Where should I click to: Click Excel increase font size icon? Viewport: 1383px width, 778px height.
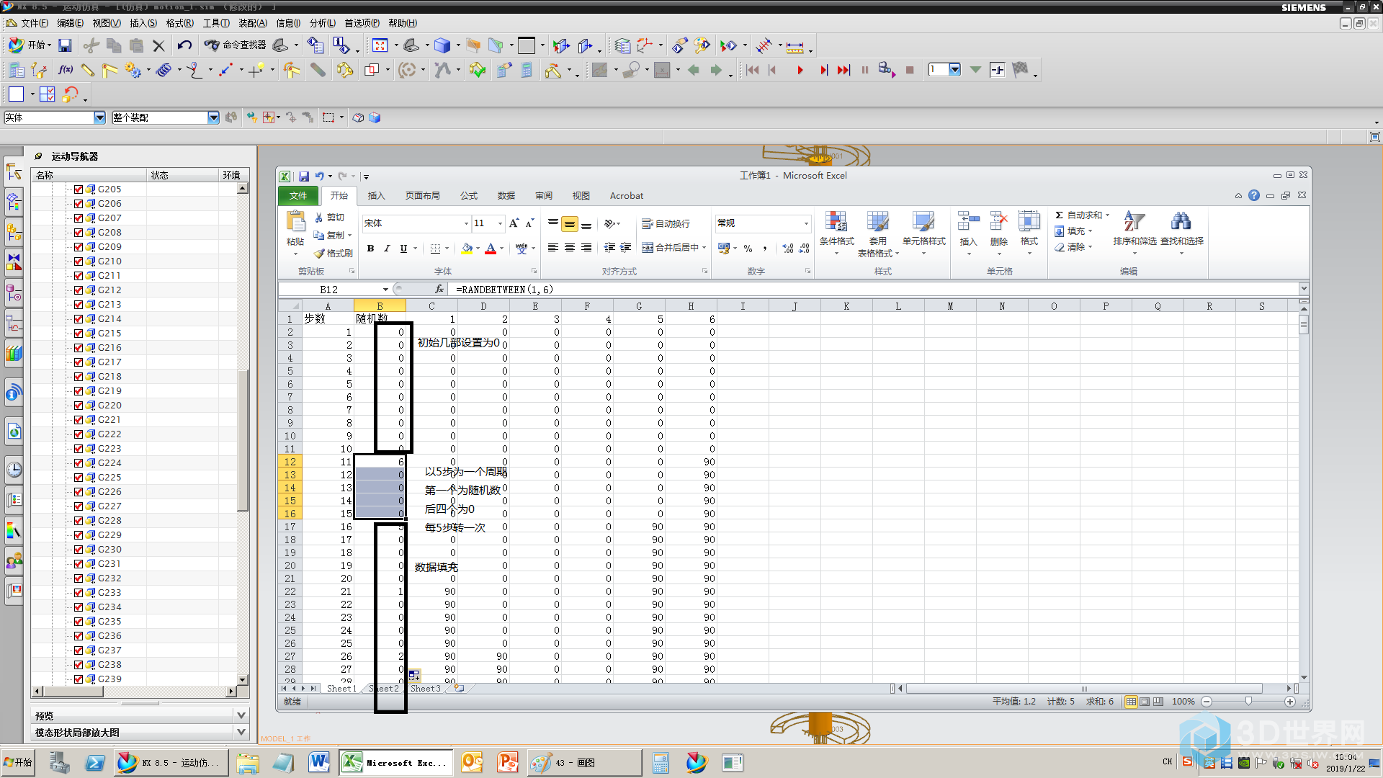pos(514,223)
